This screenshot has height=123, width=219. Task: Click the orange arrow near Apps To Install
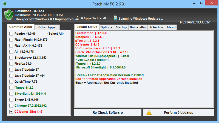(x=77, y=17)
